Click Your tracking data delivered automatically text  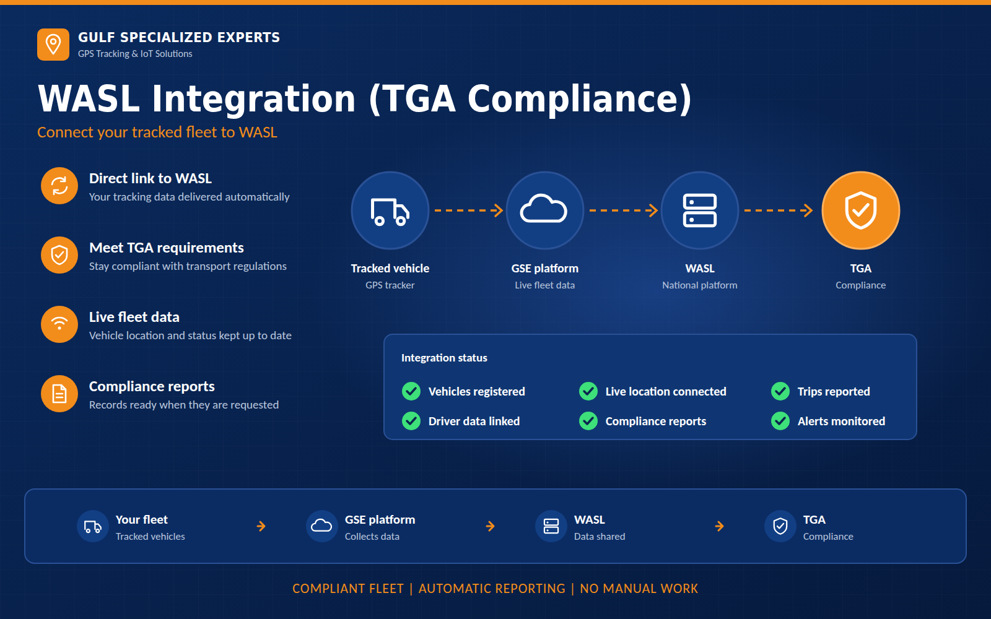(190, 197)
